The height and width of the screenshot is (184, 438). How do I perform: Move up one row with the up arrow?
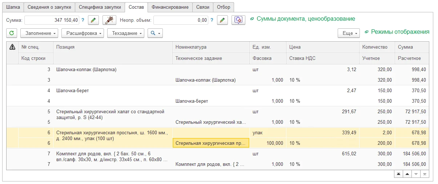click(407, 174)
